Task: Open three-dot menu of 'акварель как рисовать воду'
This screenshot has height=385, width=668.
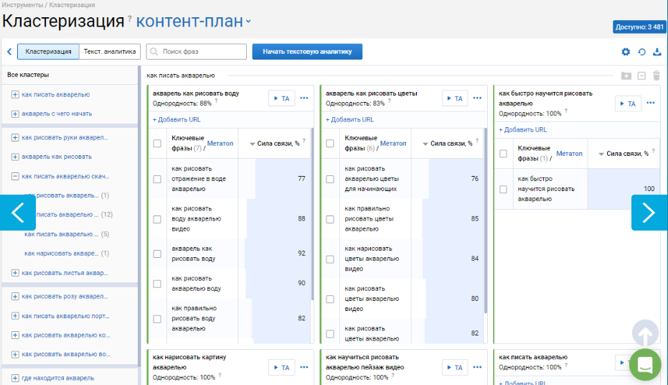Action: pyautogui.click(x=304, y=98)
